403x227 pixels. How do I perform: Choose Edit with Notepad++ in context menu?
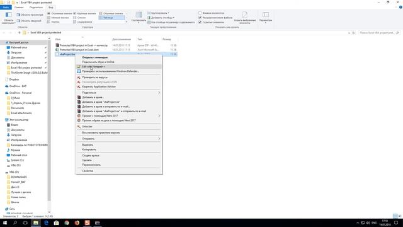119,67
